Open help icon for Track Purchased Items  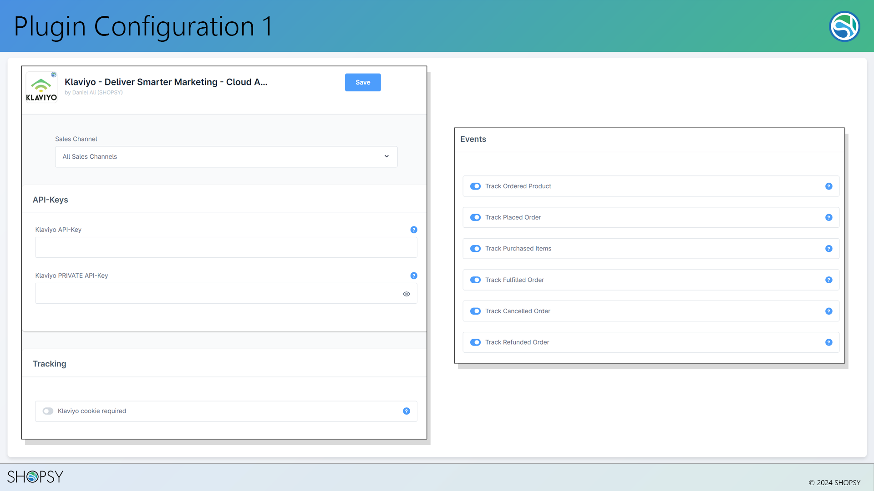pos(829,249)
